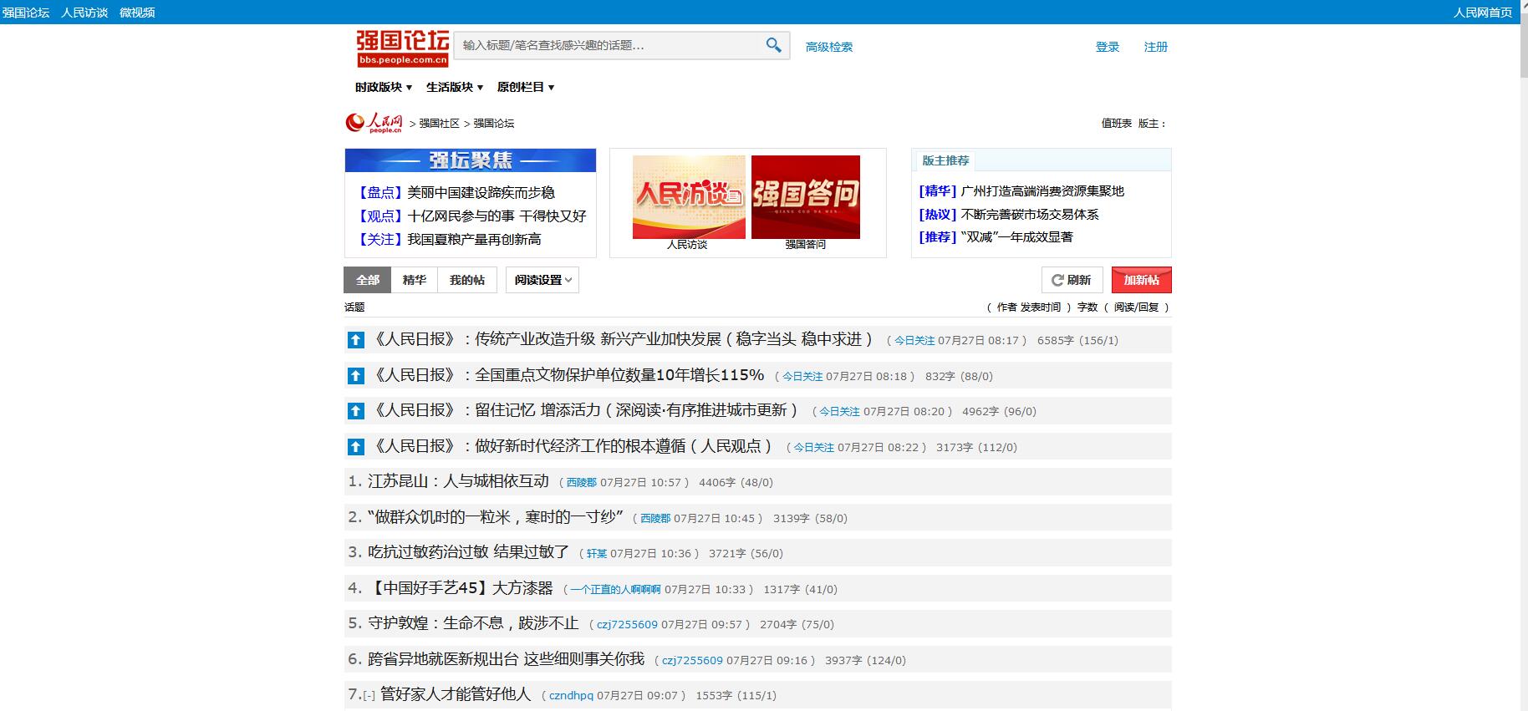Open “双减”一年成效显著 recommendation
This screenshot has width=1528, height=711.
coord(1016,236)
